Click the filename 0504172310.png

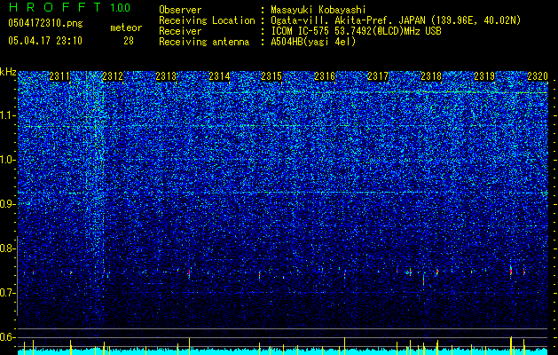pos(45,24)
